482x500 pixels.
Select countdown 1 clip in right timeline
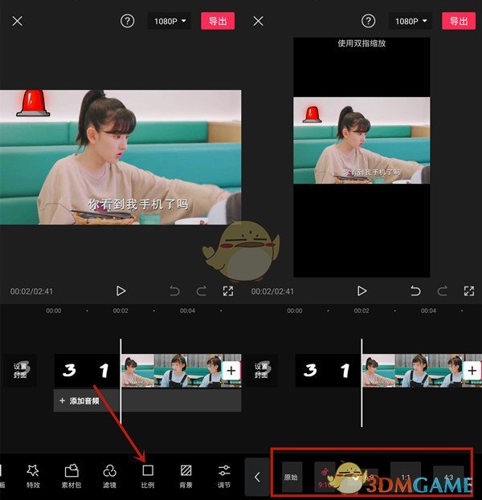345,371
